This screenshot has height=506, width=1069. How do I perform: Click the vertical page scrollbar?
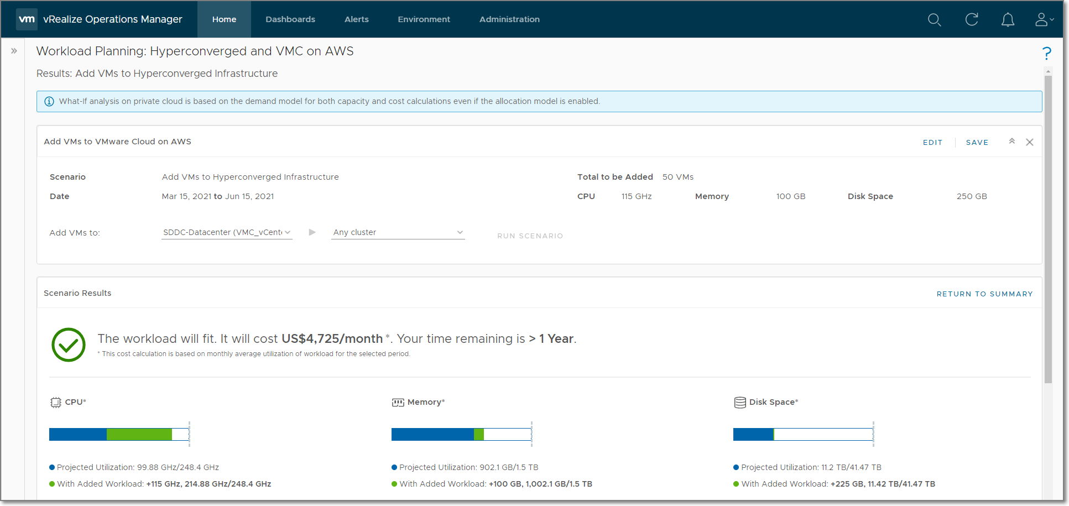click(x=1048, y=229)
